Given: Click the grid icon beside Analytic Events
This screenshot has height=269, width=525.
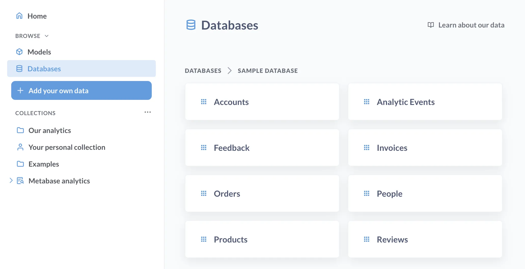Looking at the screenshot, I should pos(367,102).
